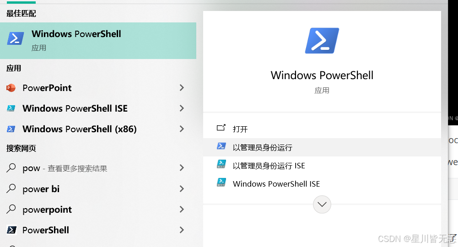The width and height of the screenshot is (458, 247).
Task: Select the 'power bi' web suggestion
Action: [98, 188]
